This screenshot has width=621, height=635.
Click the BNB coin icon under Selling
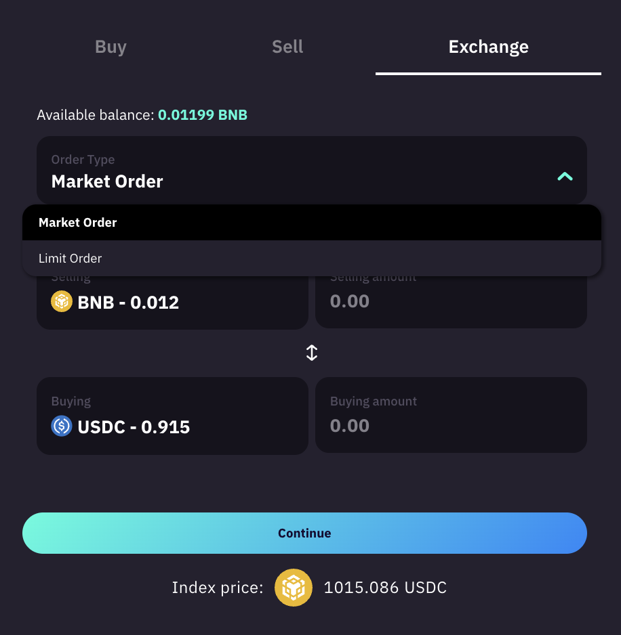coord(62,302)
